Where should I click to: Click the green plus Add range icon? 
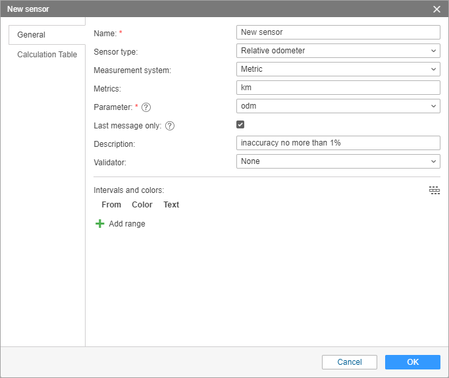coord(99,224)
